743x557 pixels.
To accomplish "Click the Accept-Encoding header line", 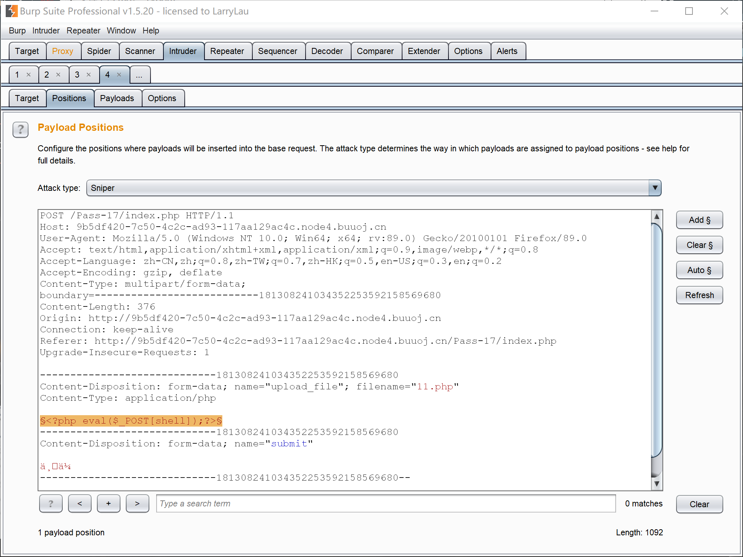I will click(x=131, y=273).
